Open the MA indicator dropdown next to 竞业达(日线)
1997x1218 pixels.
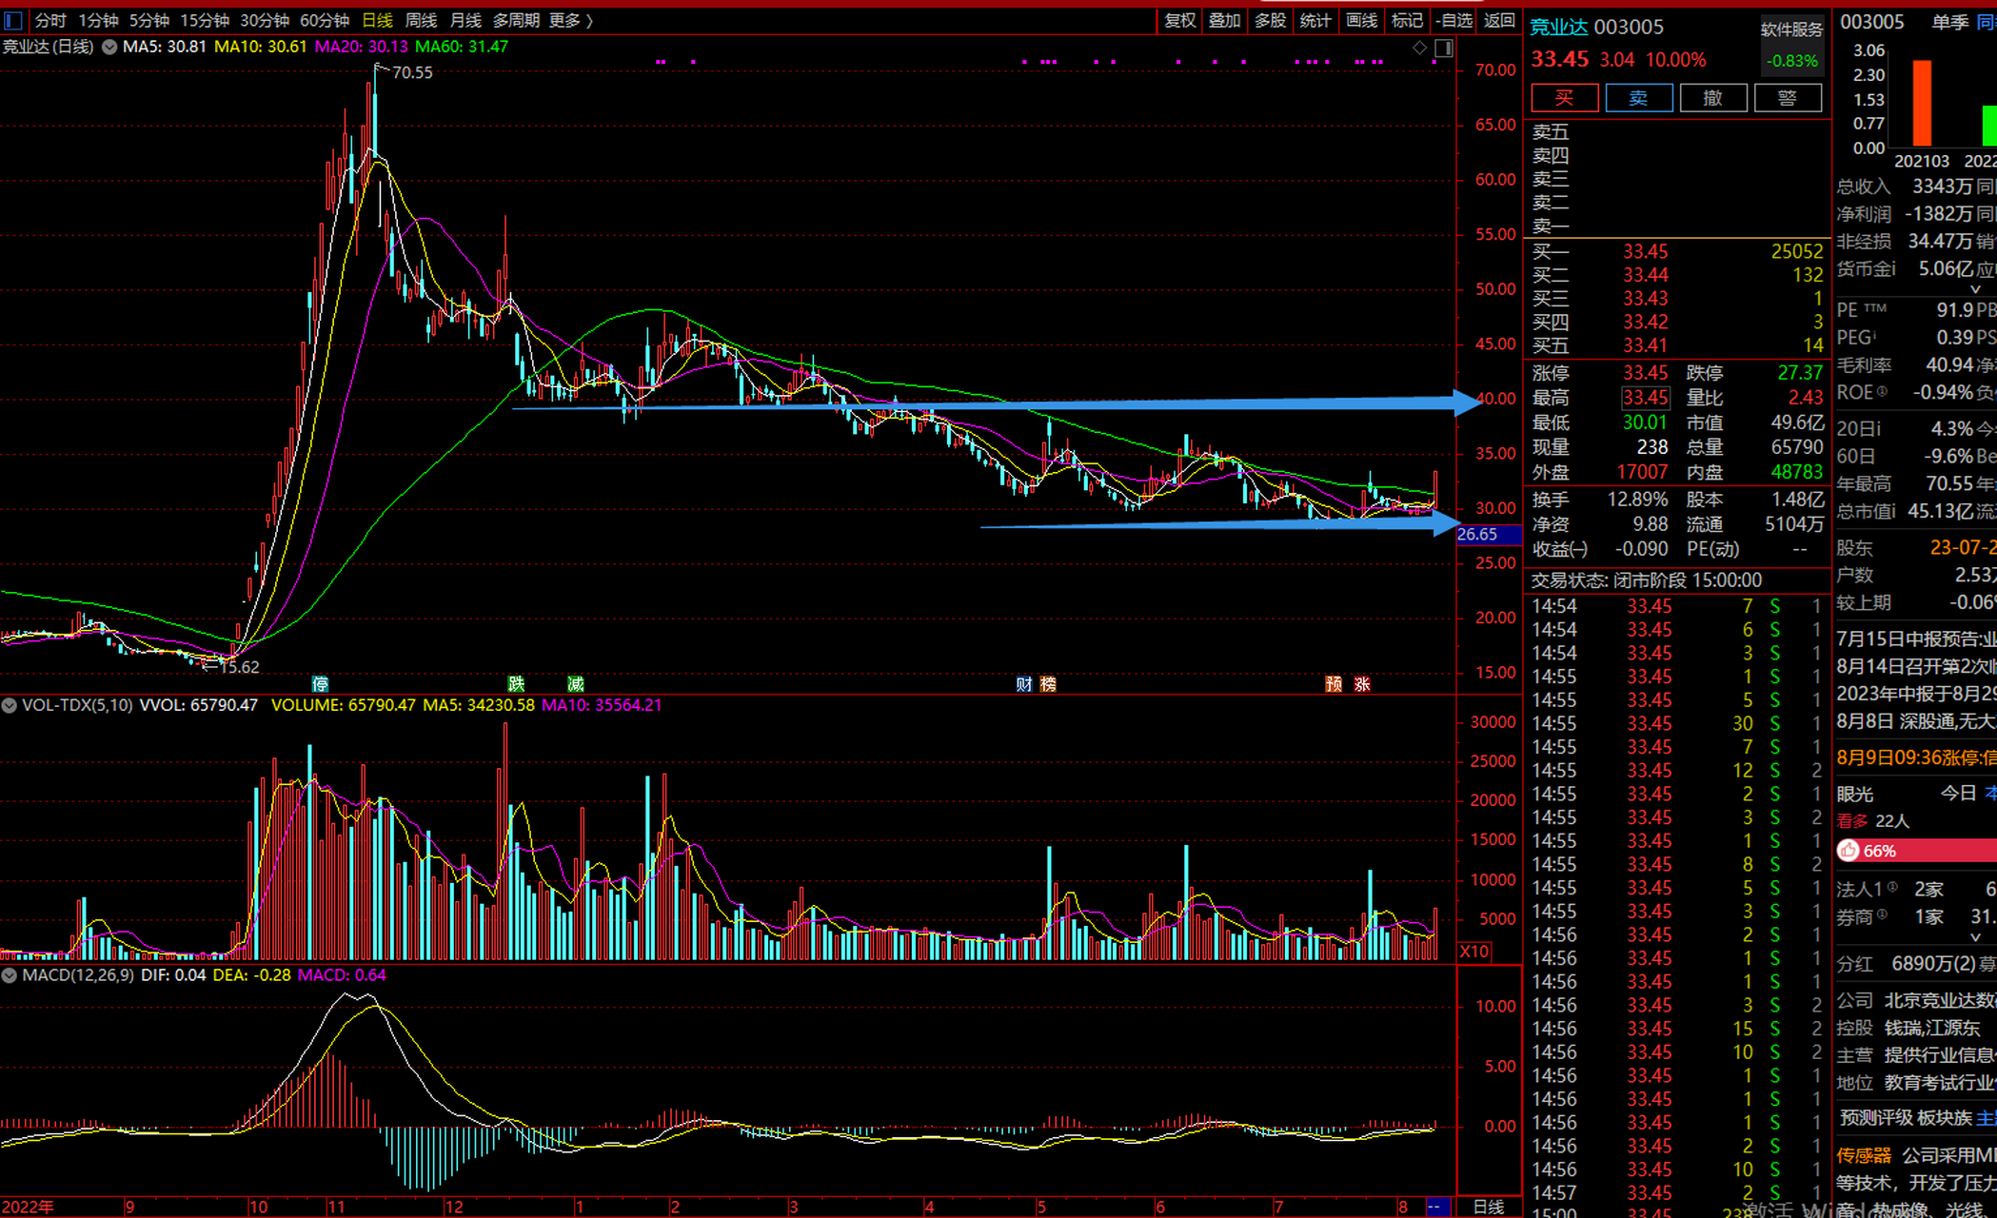coord(109,47)
